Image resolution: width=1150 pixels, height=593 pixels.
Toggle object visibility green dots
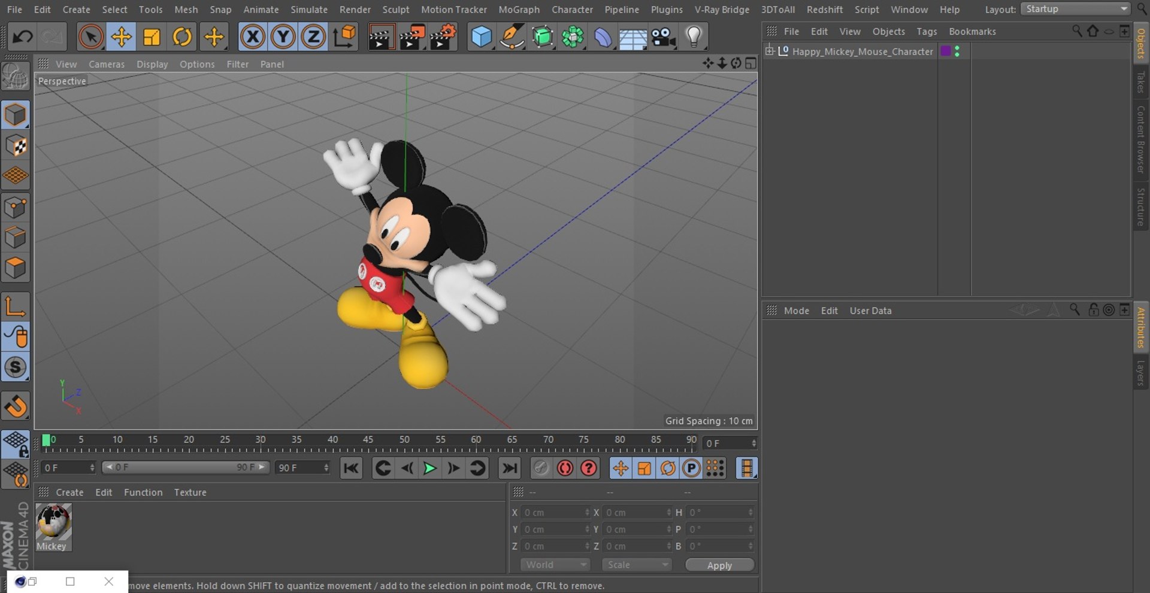coord(957,51)
